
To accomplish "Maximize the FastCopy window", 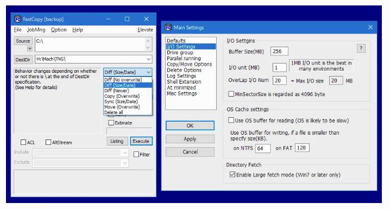I will coord(127,19).
